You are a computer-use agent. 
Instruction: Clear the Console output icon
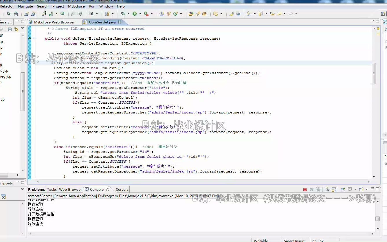pos(327,190)
